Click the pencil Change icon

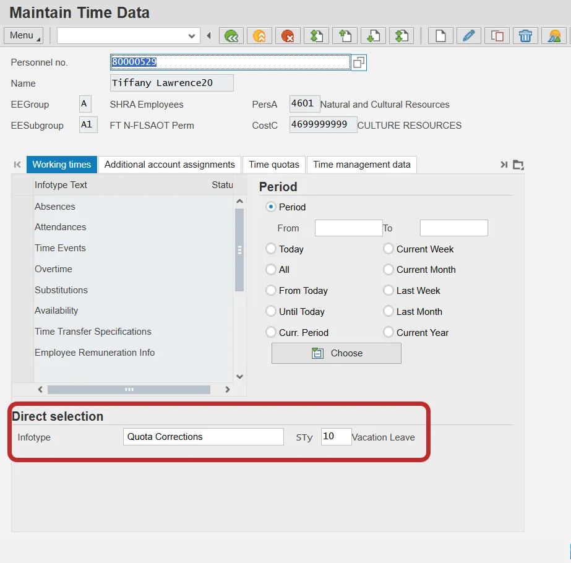468,36
